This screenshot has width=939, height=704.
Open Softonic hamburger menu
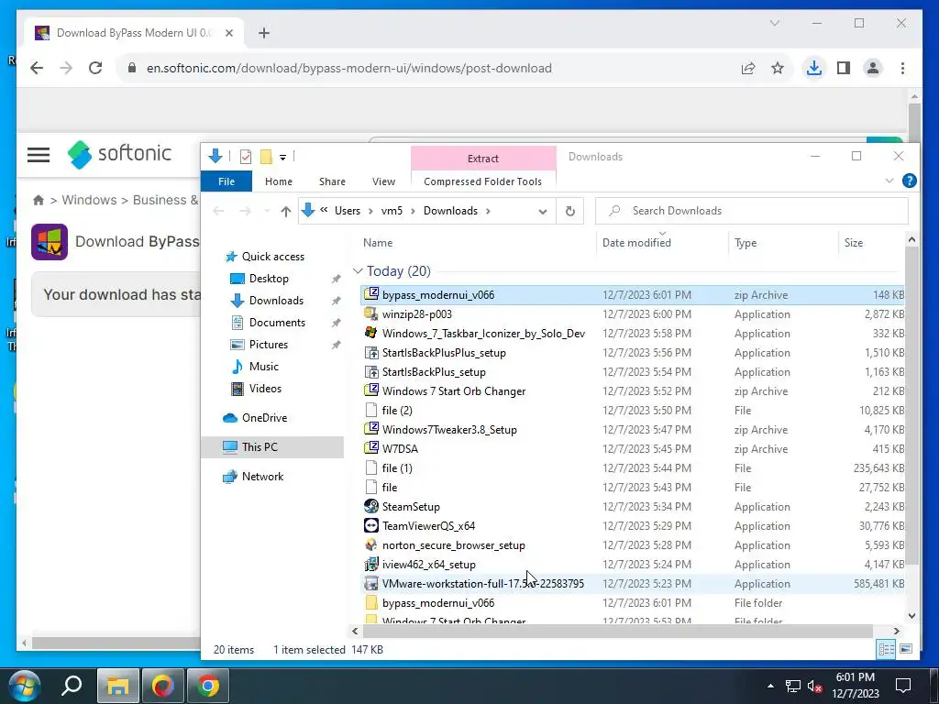click(39, 154)
